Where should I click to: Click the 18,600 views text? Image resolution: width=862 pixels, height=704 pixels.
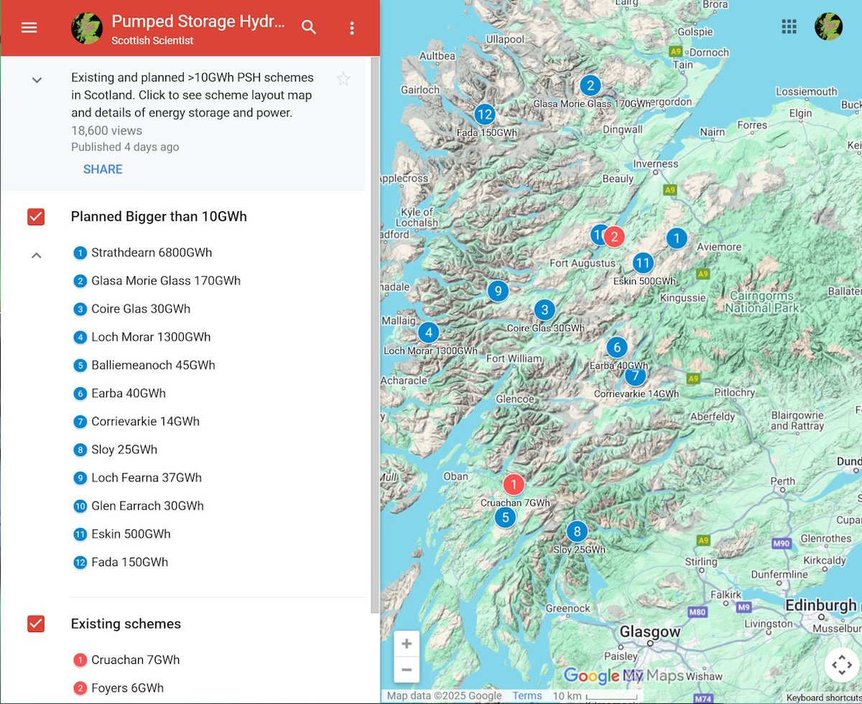click(106, 131)
